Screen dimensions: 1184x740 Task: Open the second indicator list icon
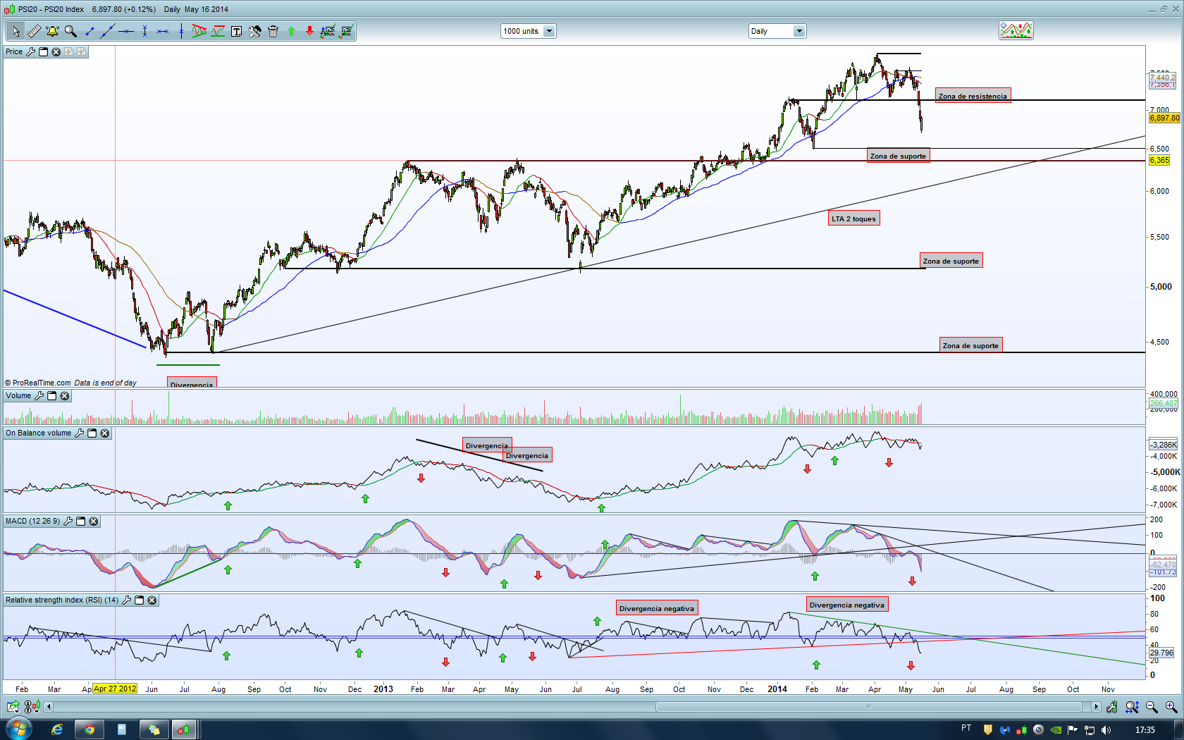tap(346, 31)
